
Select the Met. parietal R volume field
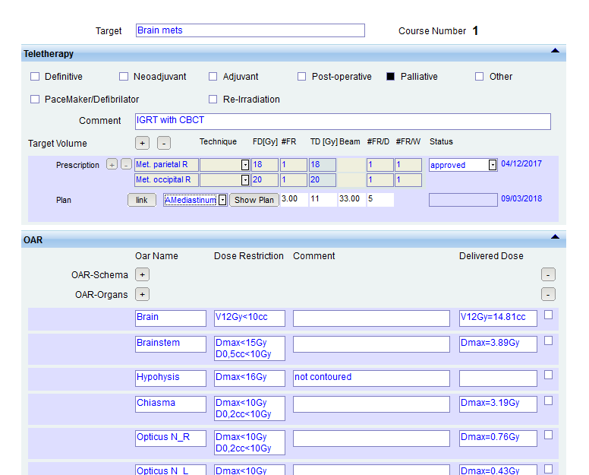pos(166,165)
